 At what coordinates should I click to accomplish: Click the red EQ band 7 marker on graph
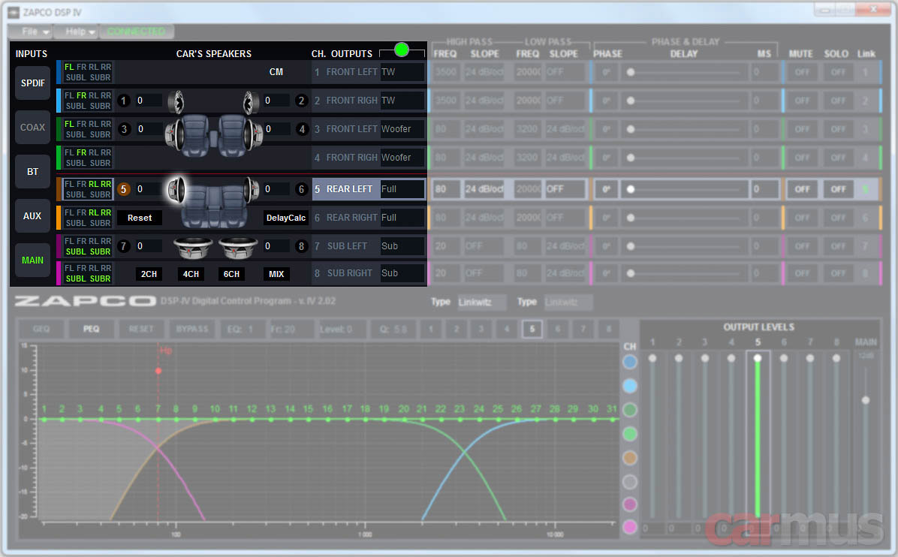pos(158,371)
